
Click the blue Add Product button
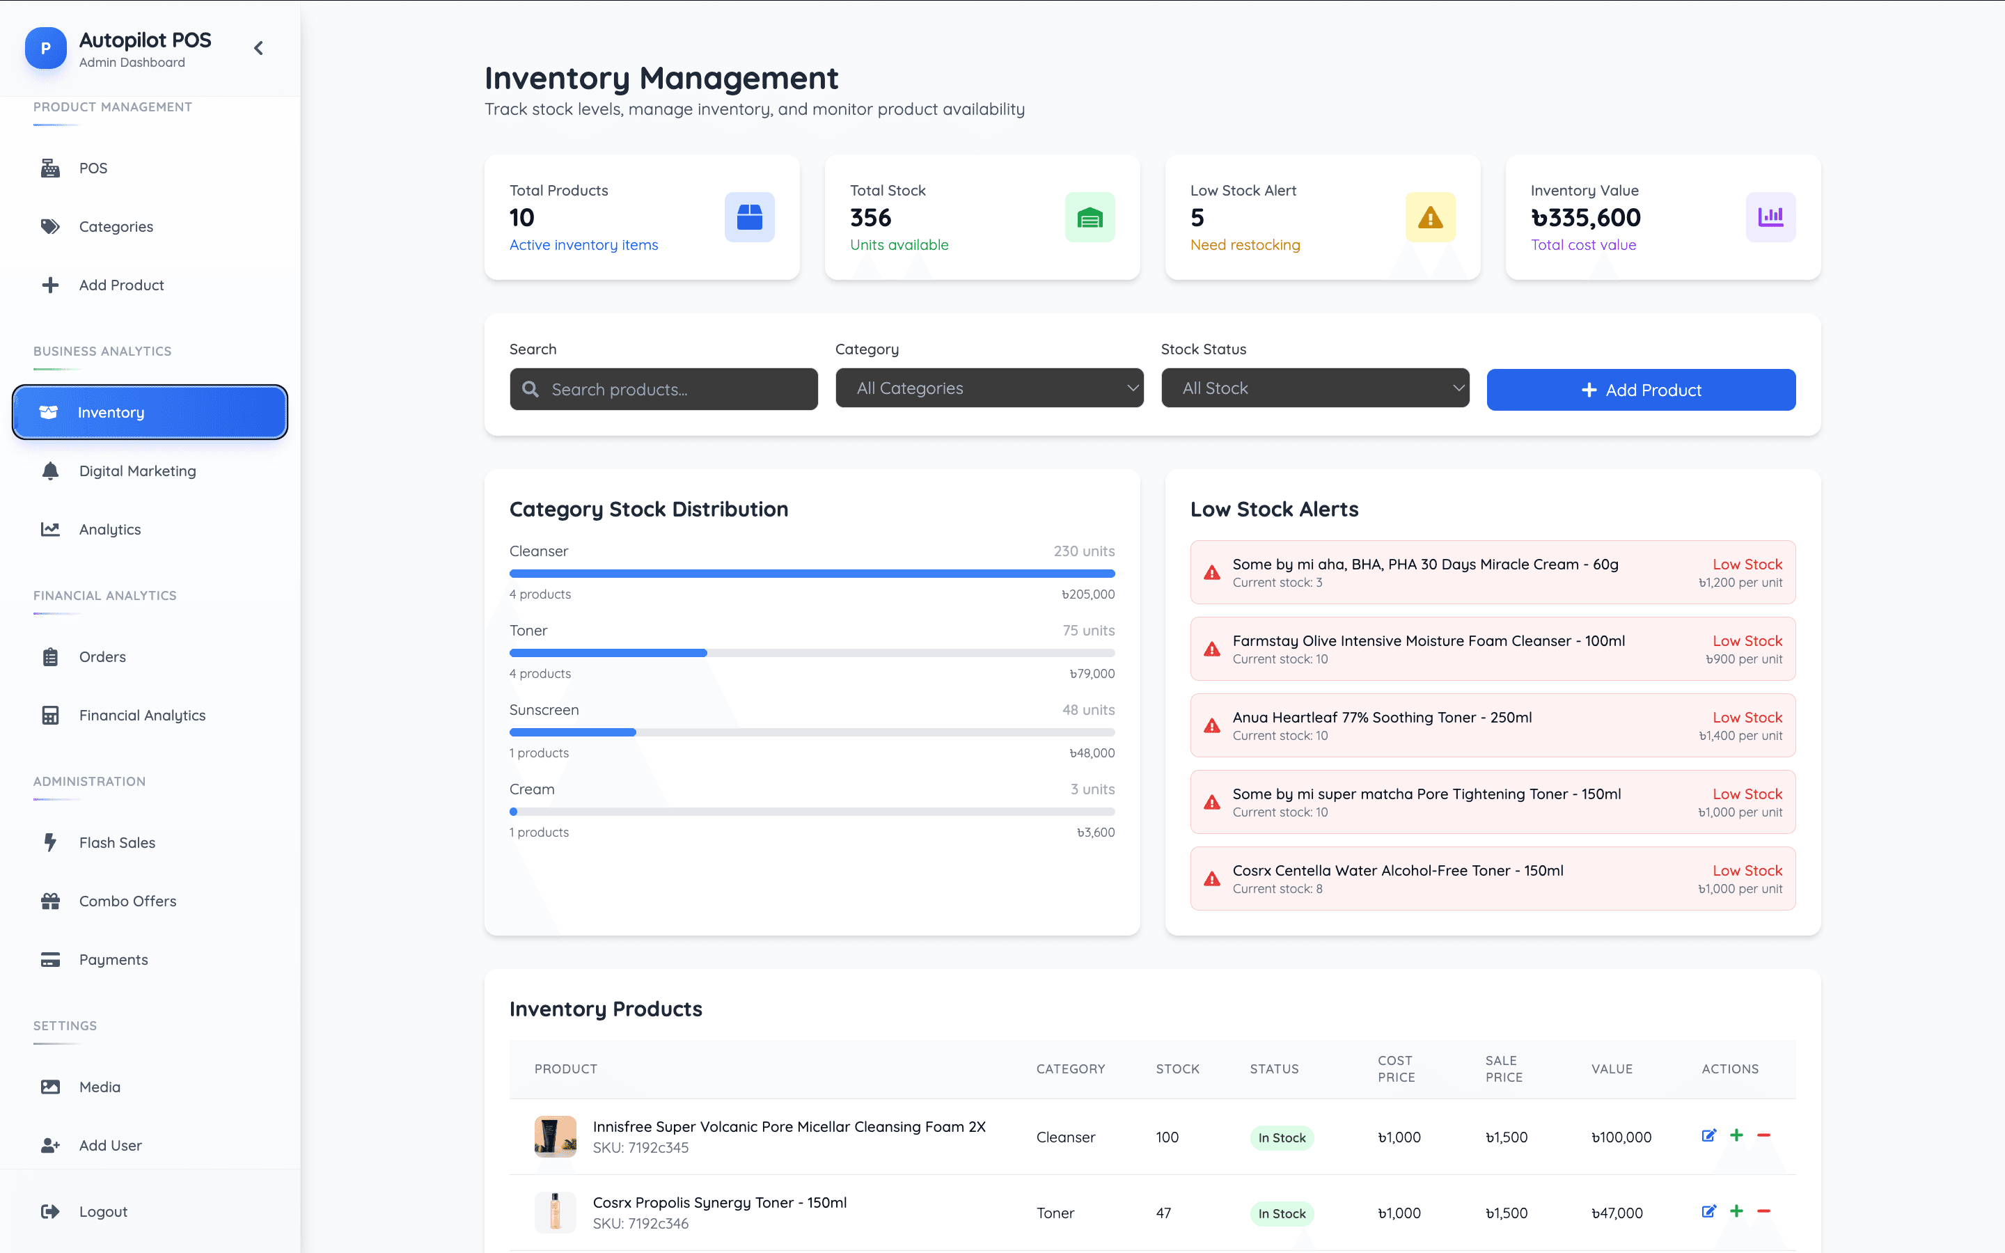1640,390
